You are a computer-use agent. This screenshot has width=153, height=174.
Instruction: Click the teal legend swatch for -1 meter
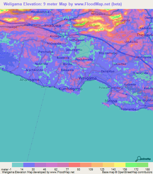tap(18, 165)
